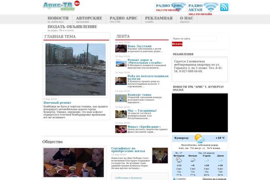This screenshot has height=180, width=270.
Task: Open Мы — Гагаринцы! article
Action: tap(142, 111)
